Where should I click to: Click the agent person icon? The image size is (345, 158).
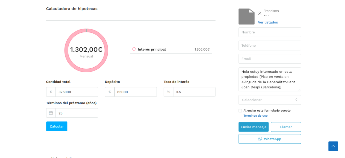260,13
